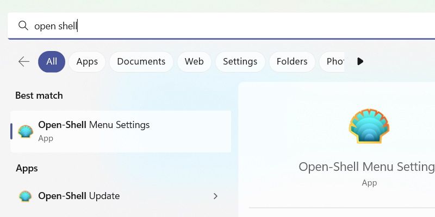This screenshot has width=435, height=217.
Task: Click the shell icon beside Open-Shell Update
Action: (x=25, y=196)
